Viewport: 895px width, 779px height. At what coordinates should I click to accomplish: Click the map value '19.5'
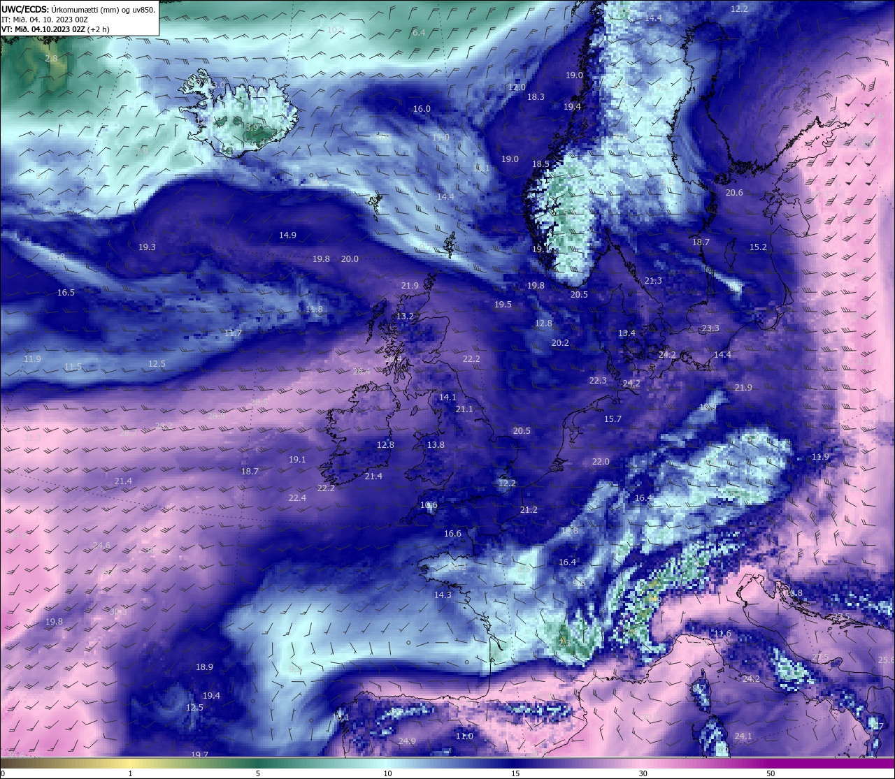click(503, 305)
